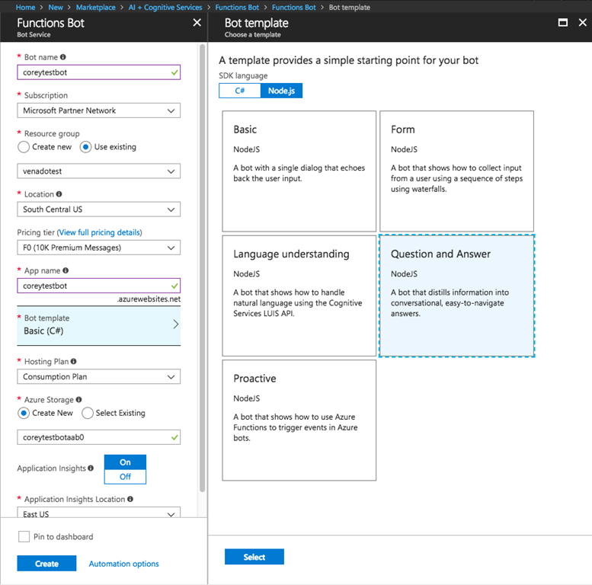592x585 pixels.
Task: Click the Application Insights info icon
Action: click(91, 468)
